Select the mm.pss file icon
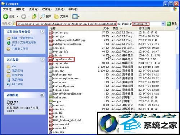 click(51, 102)
